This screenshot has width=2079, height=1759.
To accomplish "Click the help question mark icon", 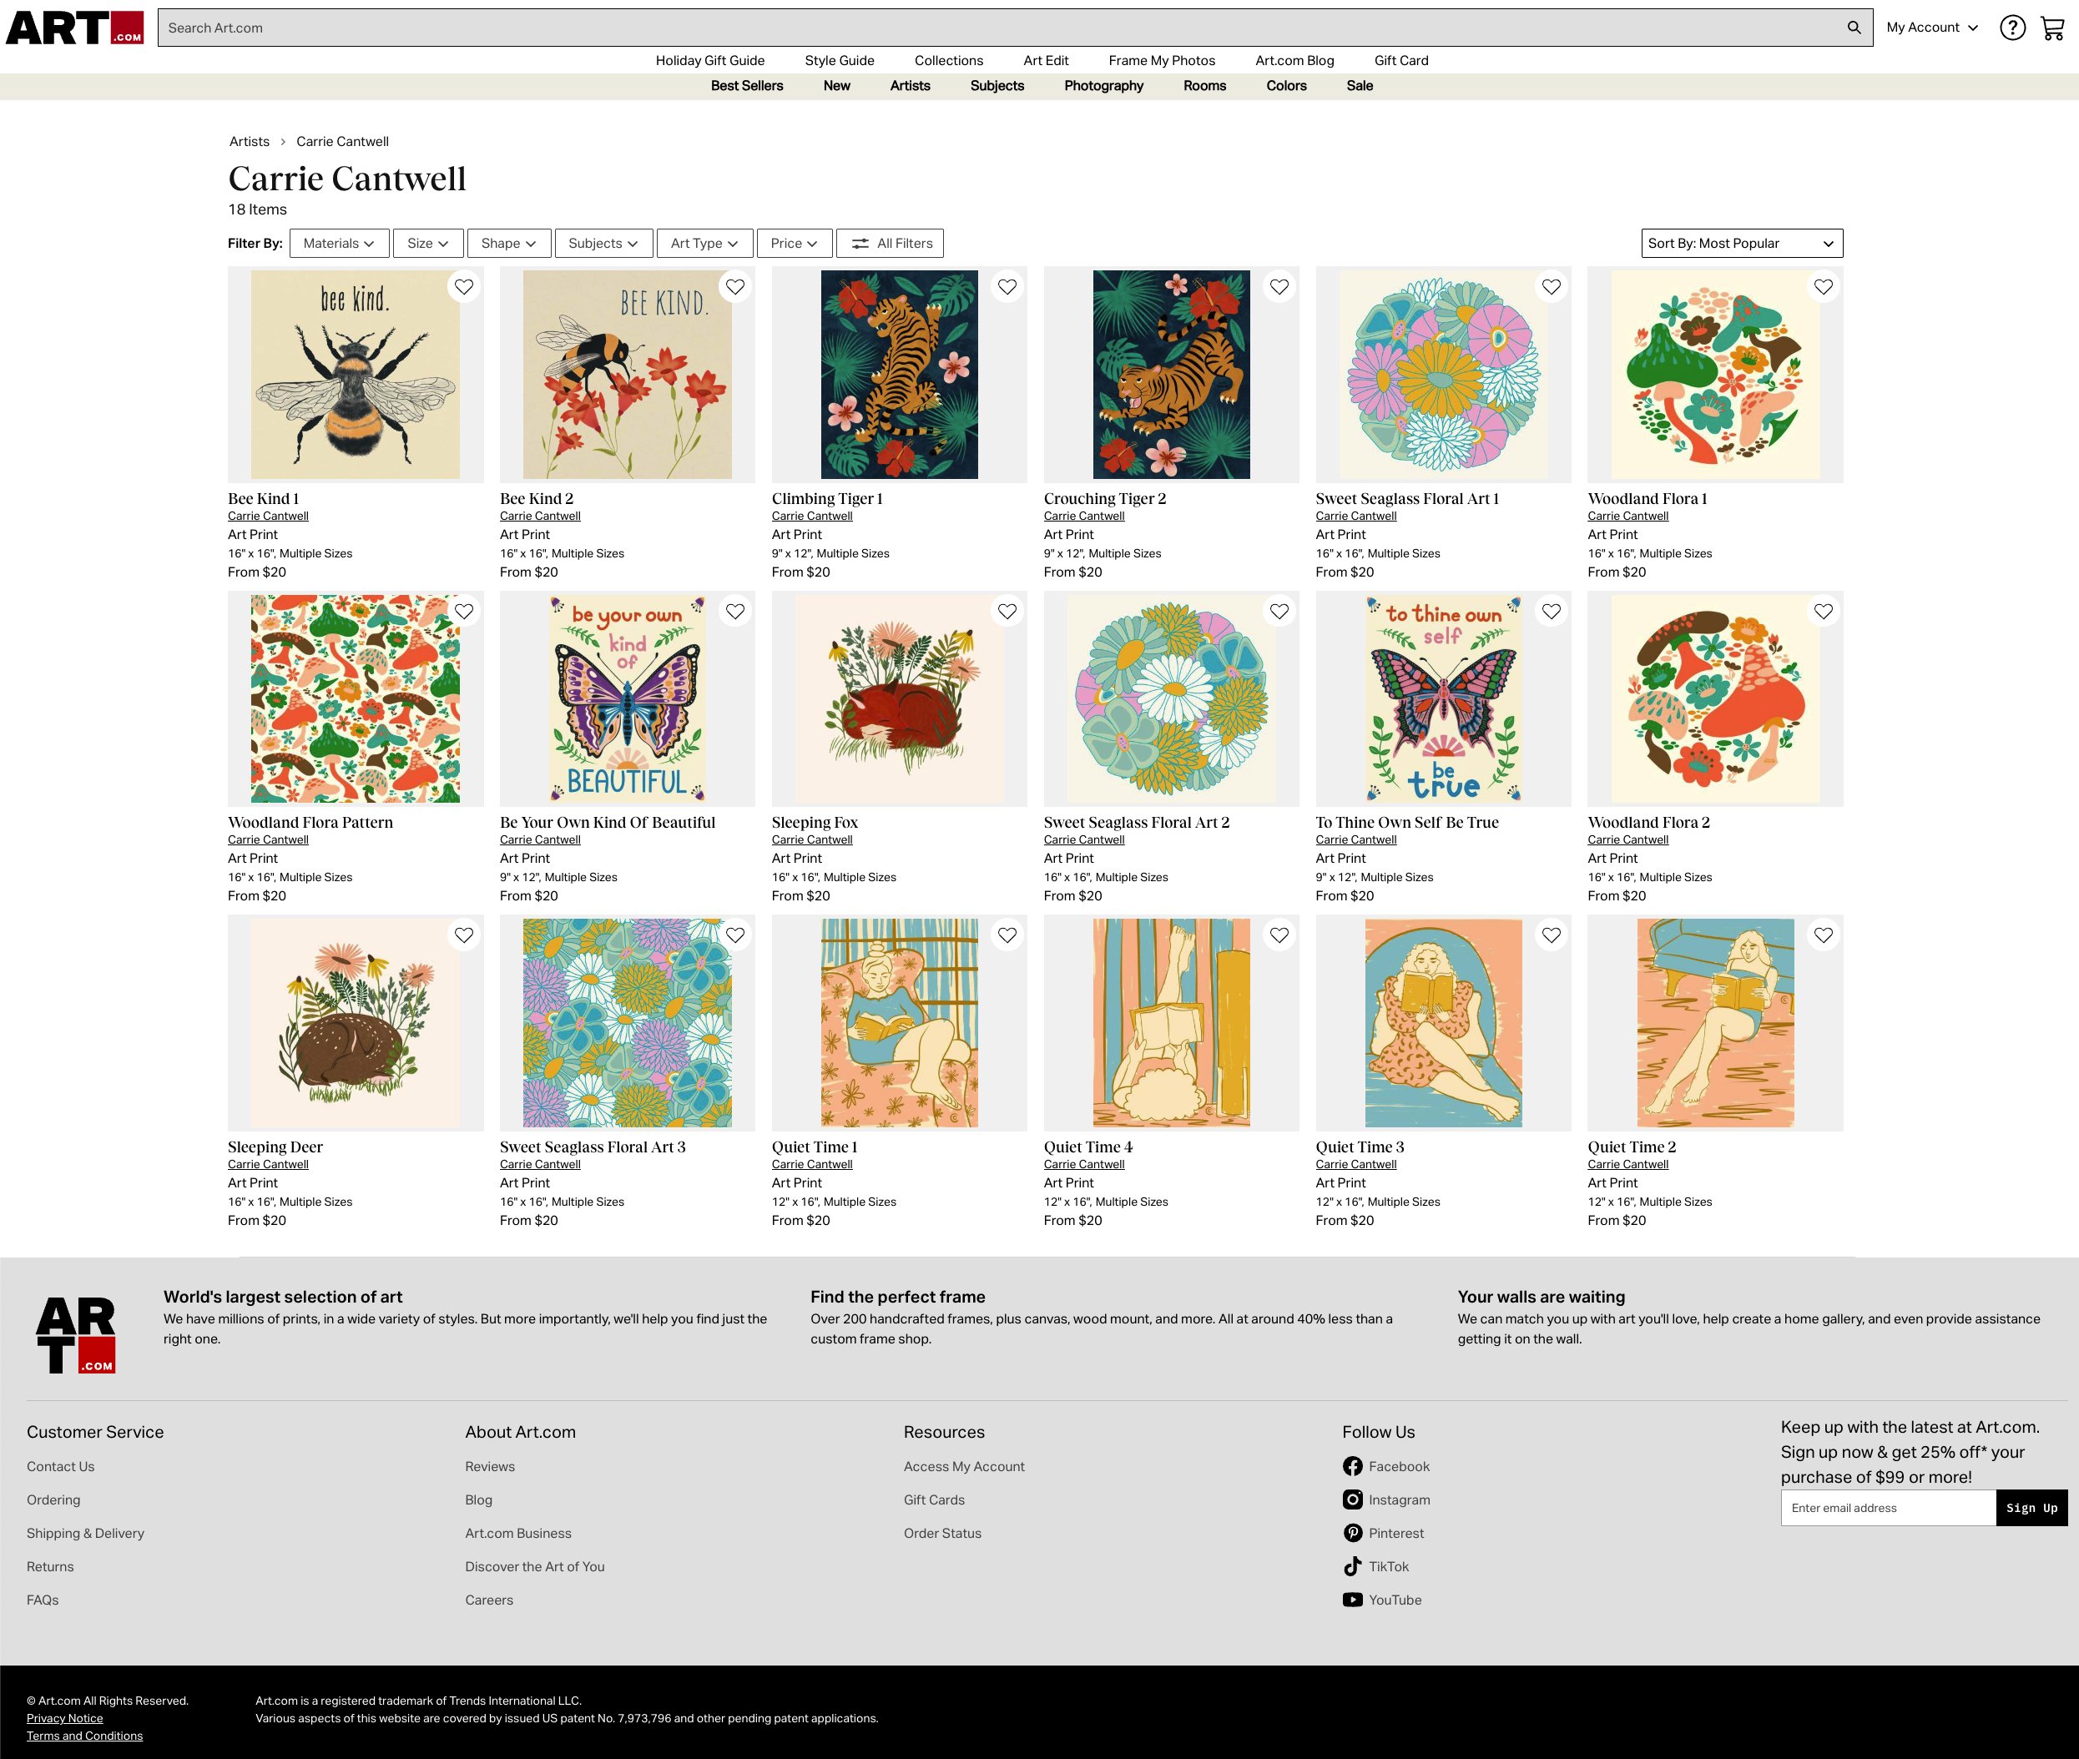I will (2012, 28).
